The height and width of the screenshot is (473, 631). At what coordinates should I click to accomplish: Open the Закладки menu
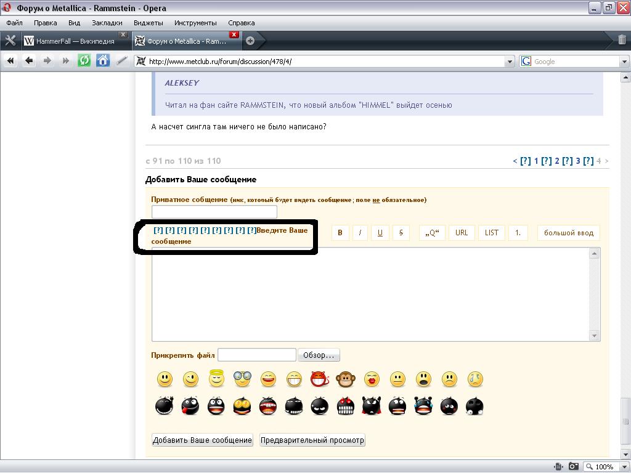tap(107, 23)
